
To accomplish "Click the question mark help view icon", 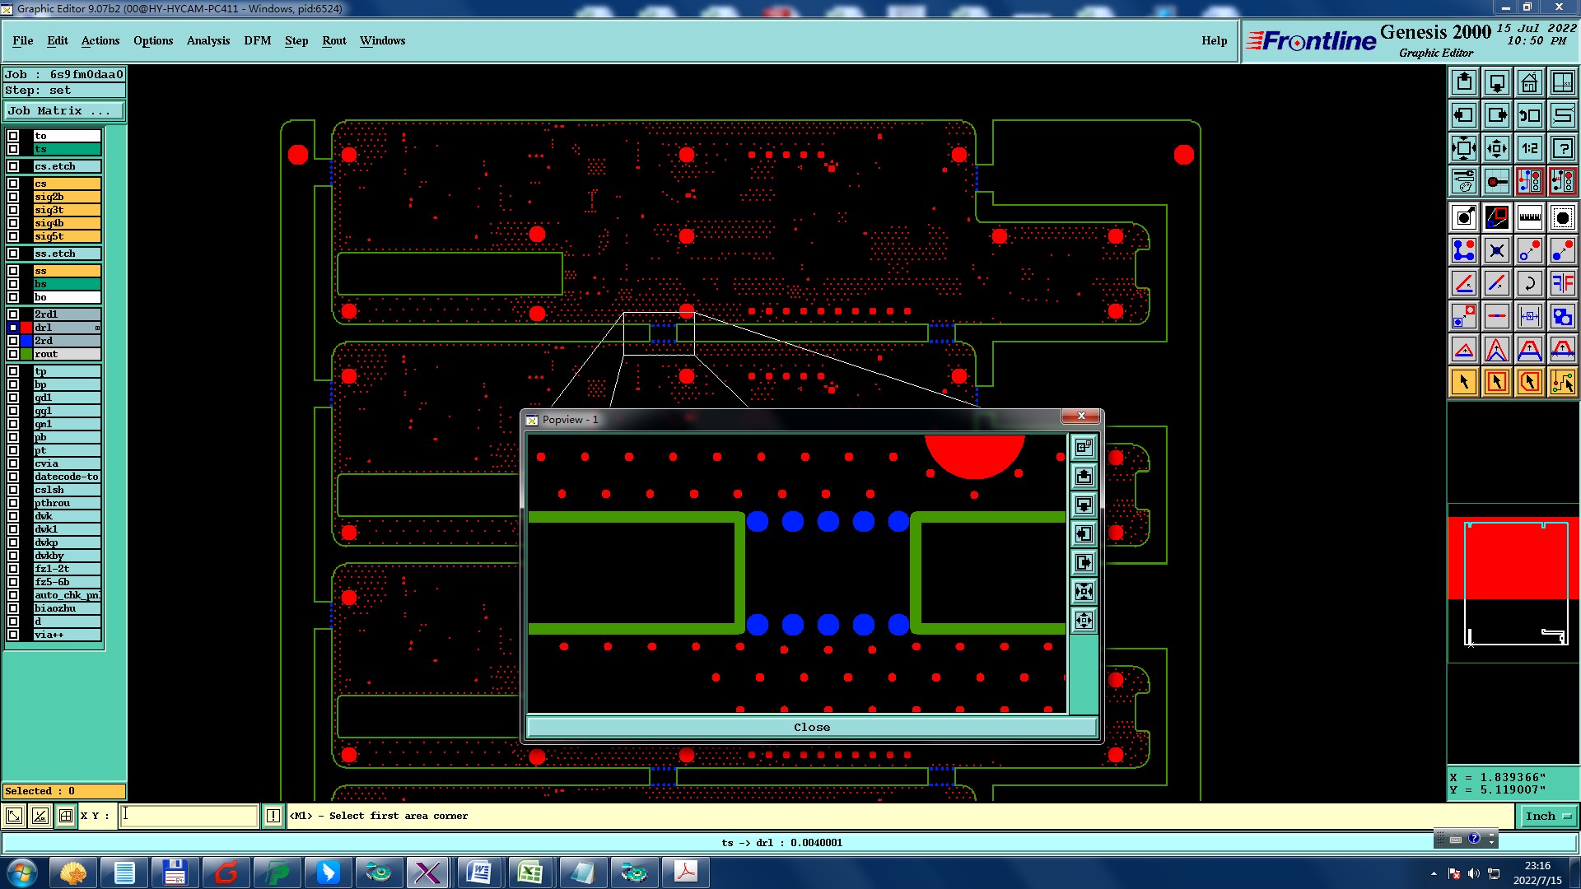I will [x=1562, y=148].
